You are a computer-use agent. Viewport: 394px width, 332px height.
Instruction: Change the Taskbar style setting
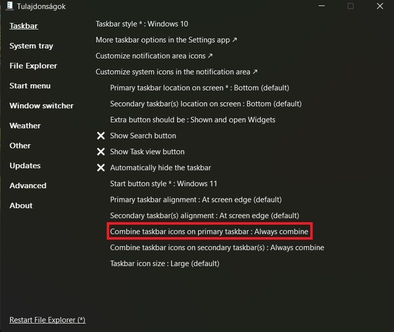[142, 24]
